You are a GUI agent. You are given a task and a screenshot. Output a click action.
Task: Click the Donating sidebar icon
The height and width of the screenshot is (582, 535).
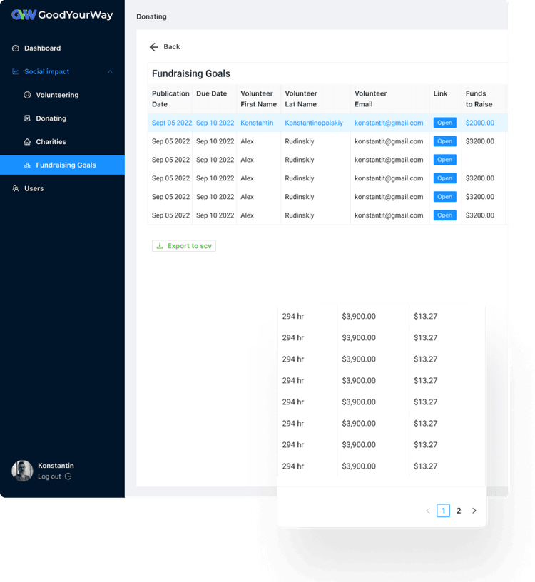[27, 118]
